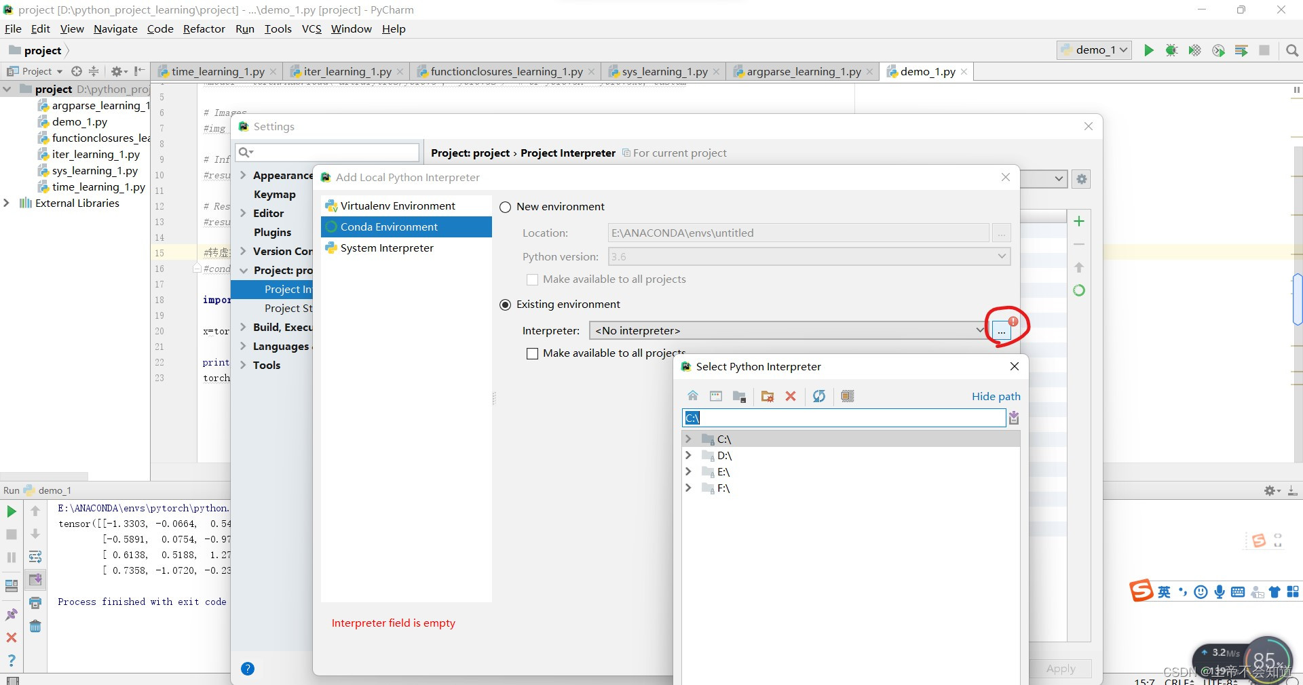The width and height of the screenshot is (1303, 685).
Task: Select System Interpreter in the type list
Action: click(x=406, y=248)
